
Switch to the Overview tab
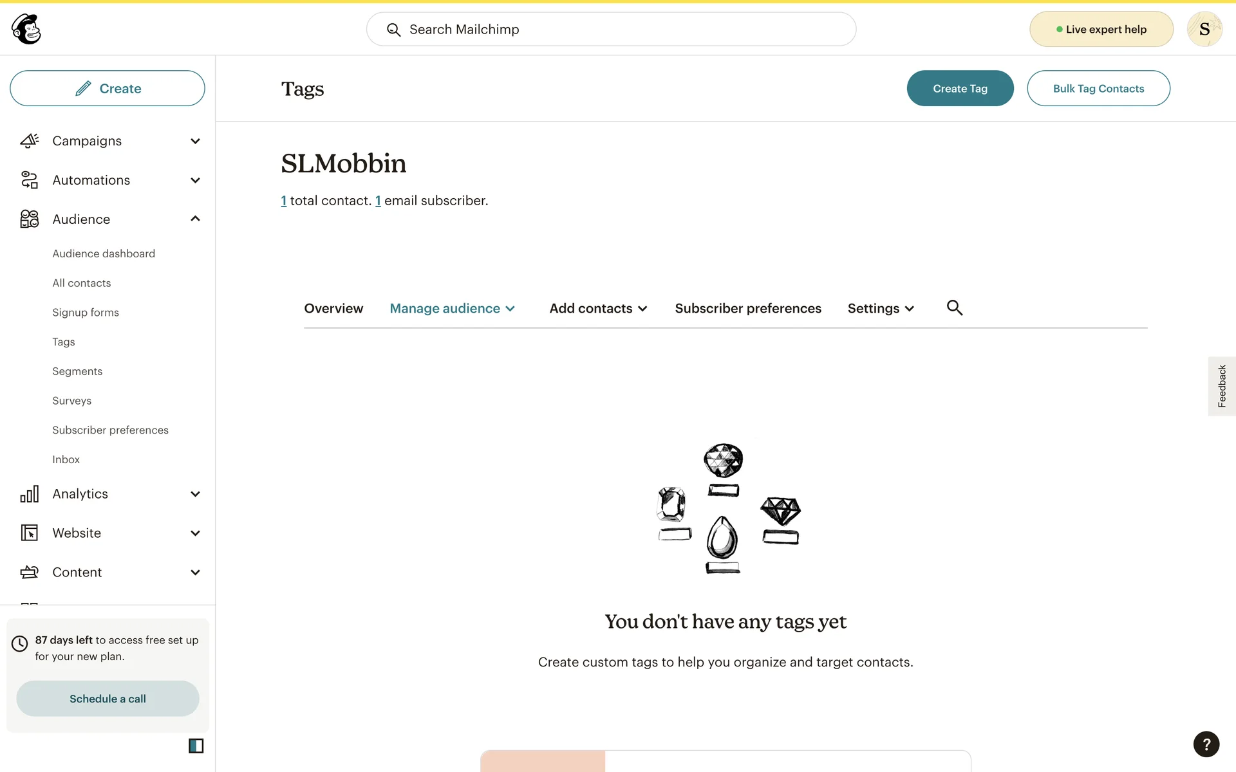pyautogui.click(x=333, y=309)
